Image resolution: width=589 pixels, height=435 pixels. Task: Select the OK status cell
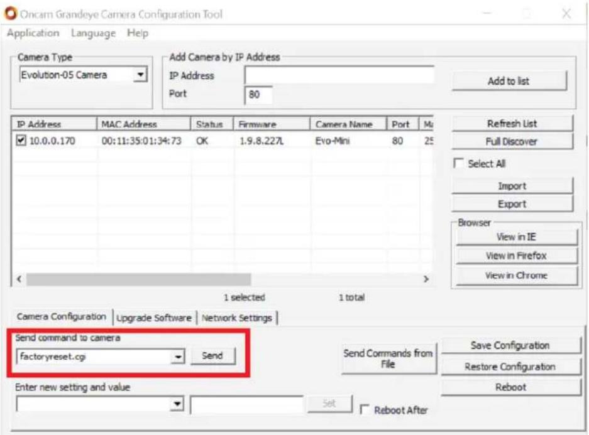202,141
